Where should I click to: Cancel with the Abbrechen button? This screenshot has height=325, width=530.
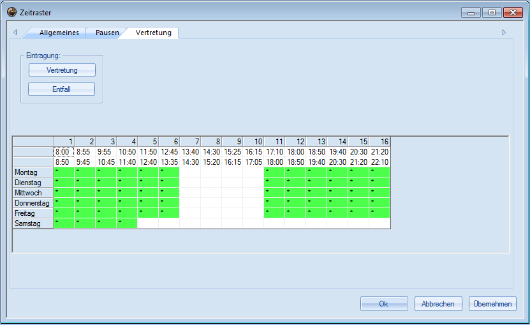click(438, 304)
